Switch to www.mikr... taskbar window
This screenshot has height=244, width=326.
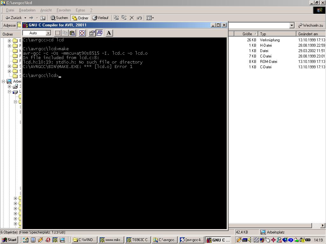pyautogui.click(x=111, y=240)
